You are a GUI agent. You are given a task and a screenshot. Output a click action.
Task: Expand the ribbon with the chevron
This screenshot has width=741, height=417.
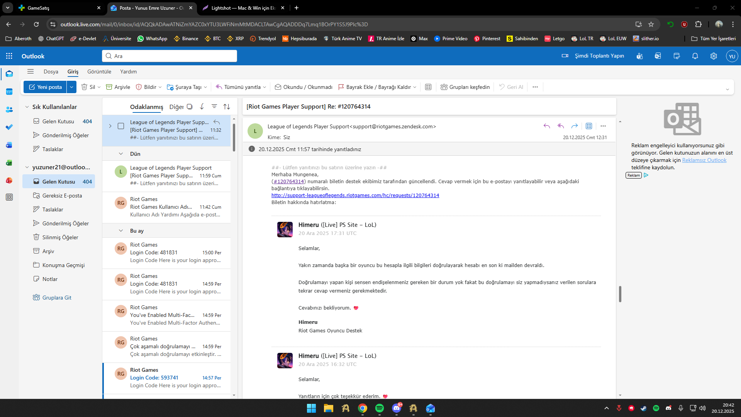tap(727, 89)
